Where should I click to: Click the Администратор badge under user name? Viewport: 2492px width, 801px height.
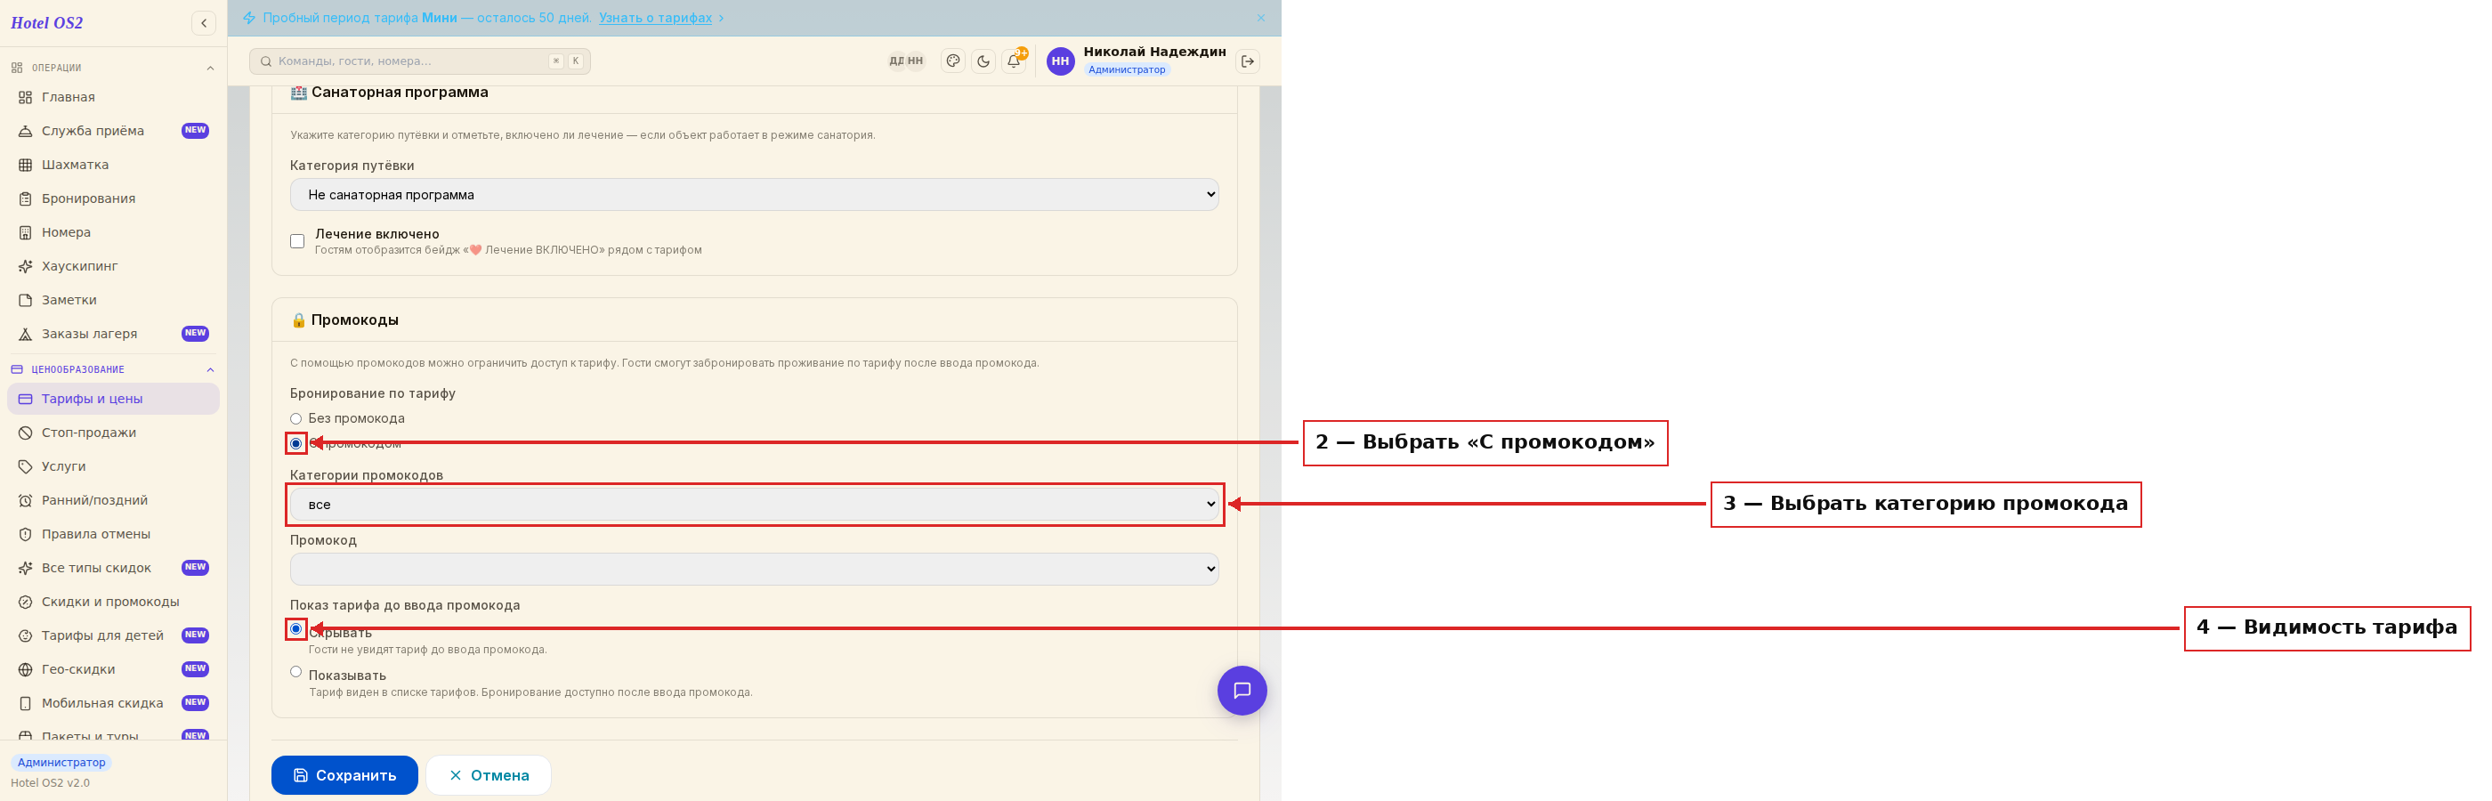tap(1126, 69)
